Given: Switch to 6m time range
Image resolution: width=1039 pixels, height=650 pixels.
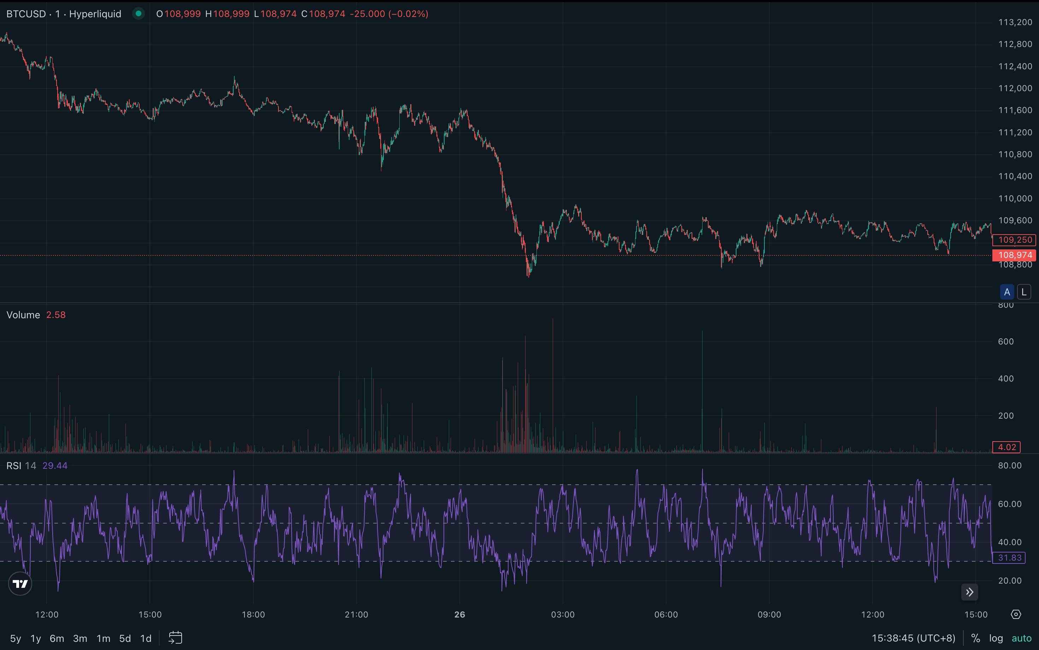Looking at the screenshot, I should coord(57,638).
